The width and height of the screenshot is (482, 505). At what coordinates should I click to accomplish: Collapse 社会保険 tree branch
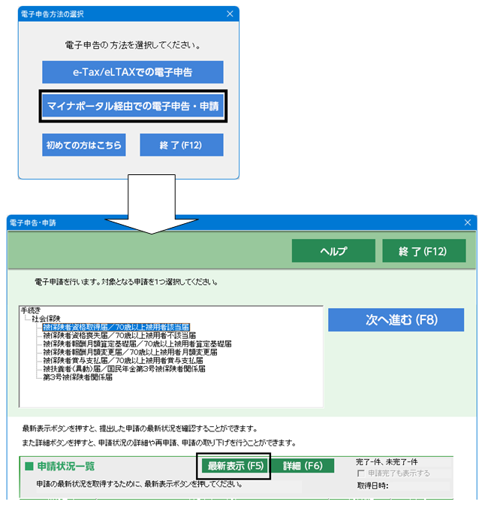coord(46,319)
